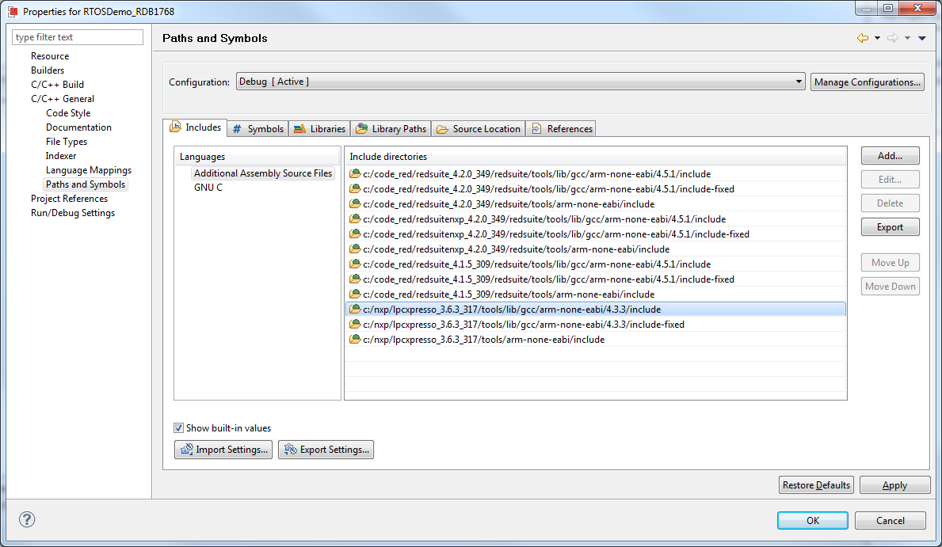Click folder icon of redsuite_4.1.5_309 include-fixed row
The height and width of the screenshot is (547, 942).
355,279
